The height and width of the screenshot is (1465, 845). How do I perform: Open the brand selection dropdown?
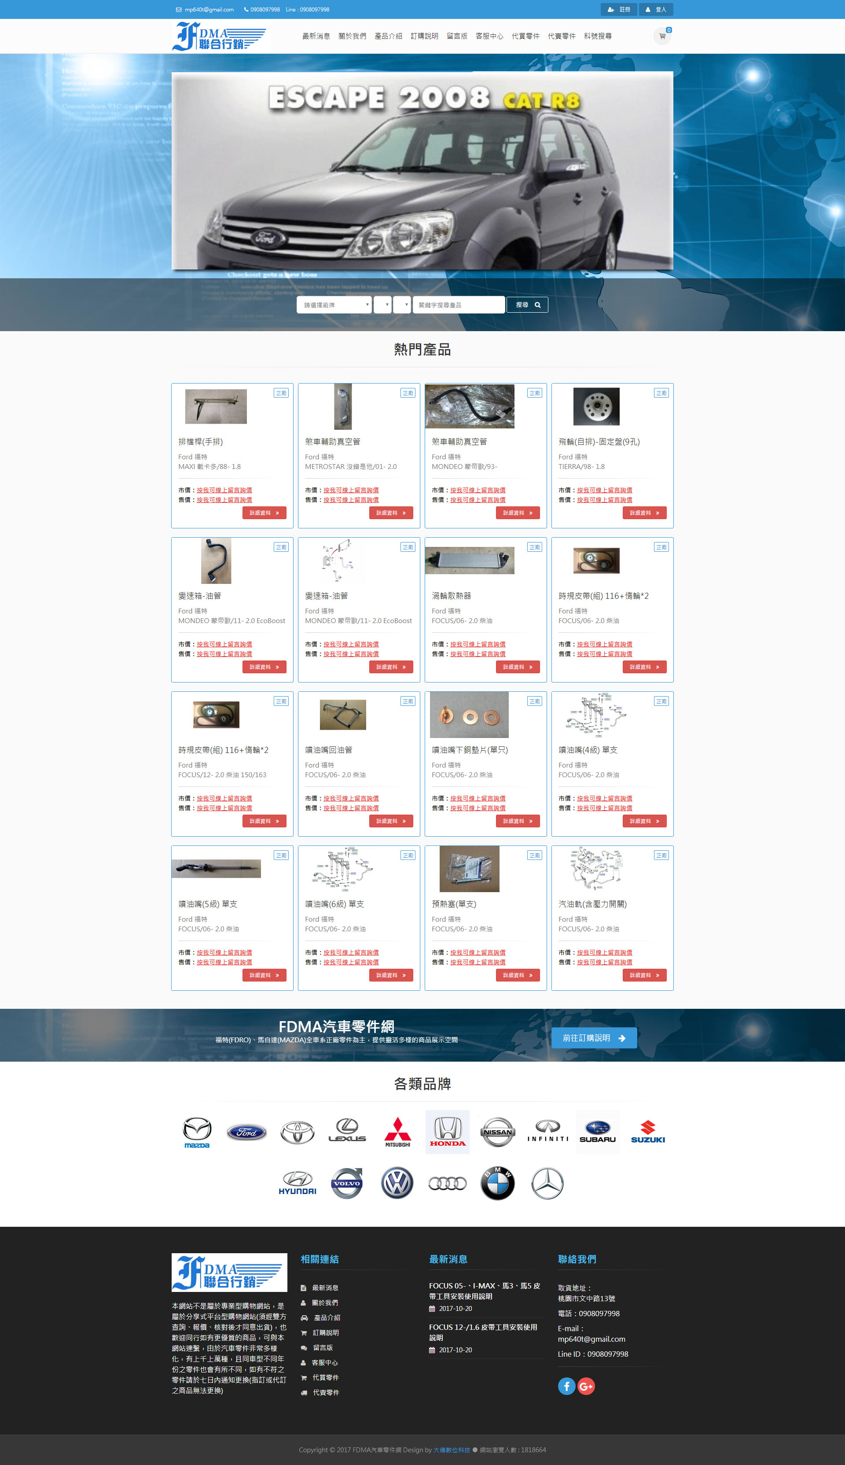[x=334, y=305]
